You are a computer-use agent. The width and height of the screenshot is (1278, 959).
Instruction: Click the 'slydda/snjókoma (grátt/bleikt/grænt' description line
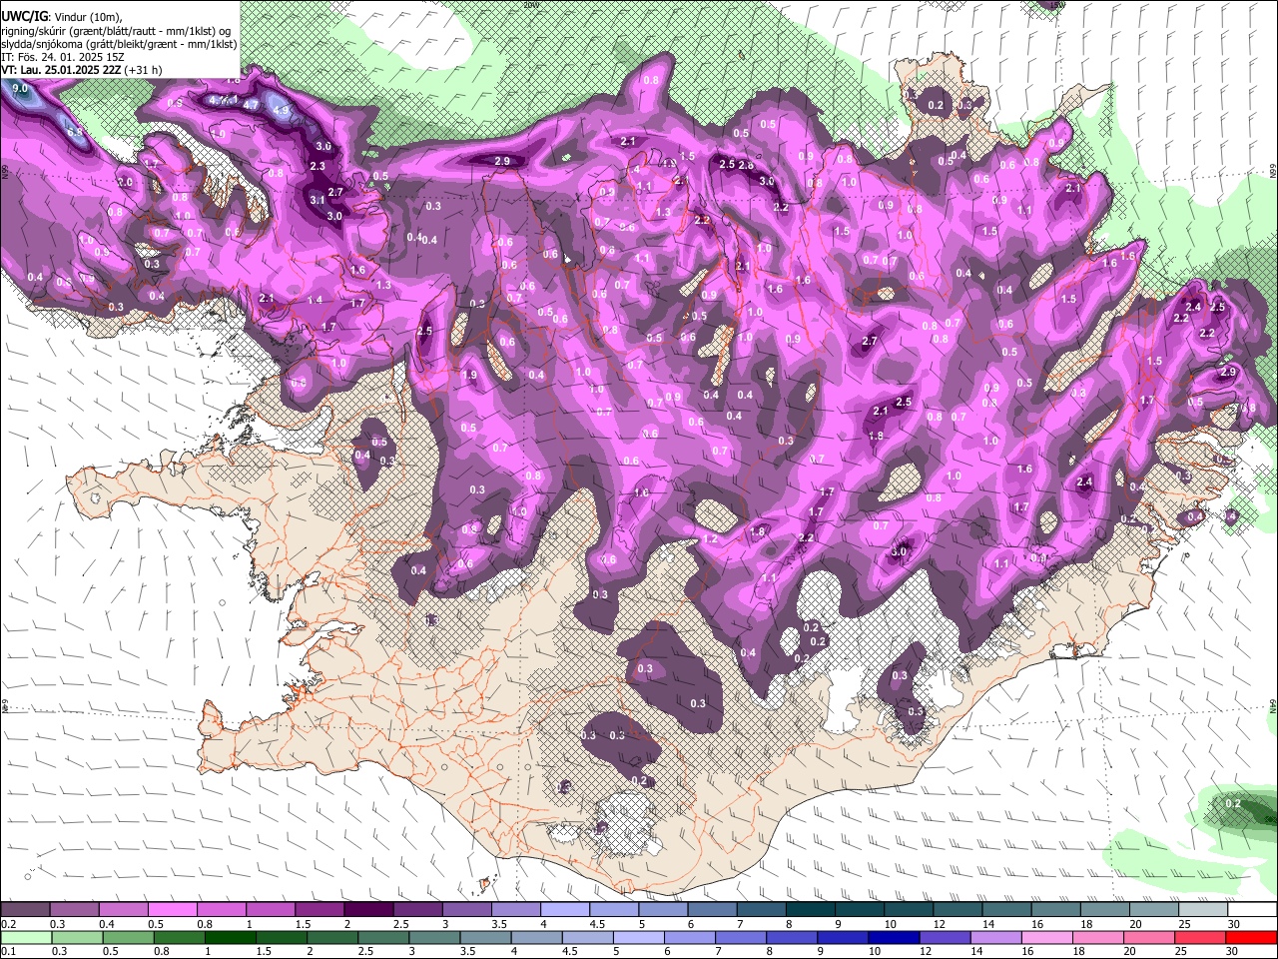[119, 44]
